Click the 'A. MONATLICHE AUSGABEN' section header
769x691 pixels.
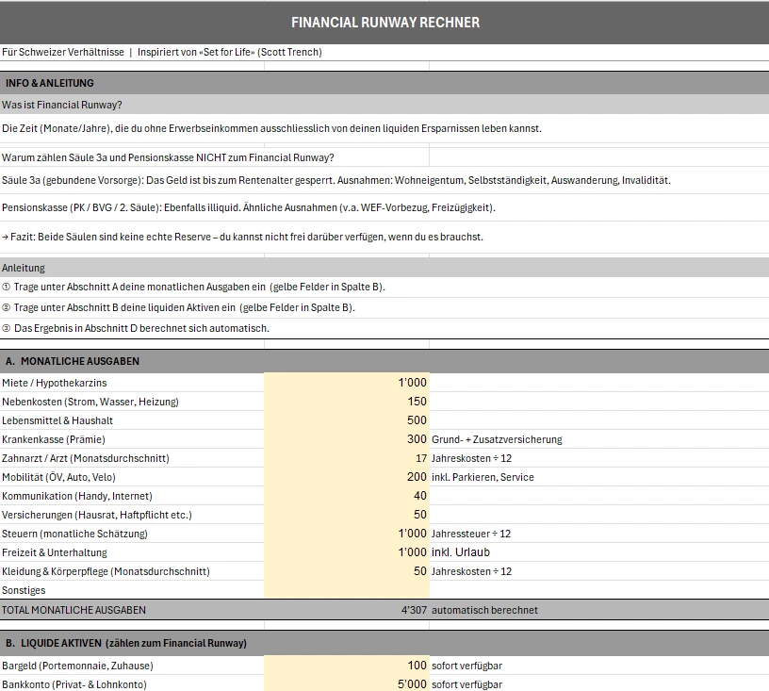[384, 361]
